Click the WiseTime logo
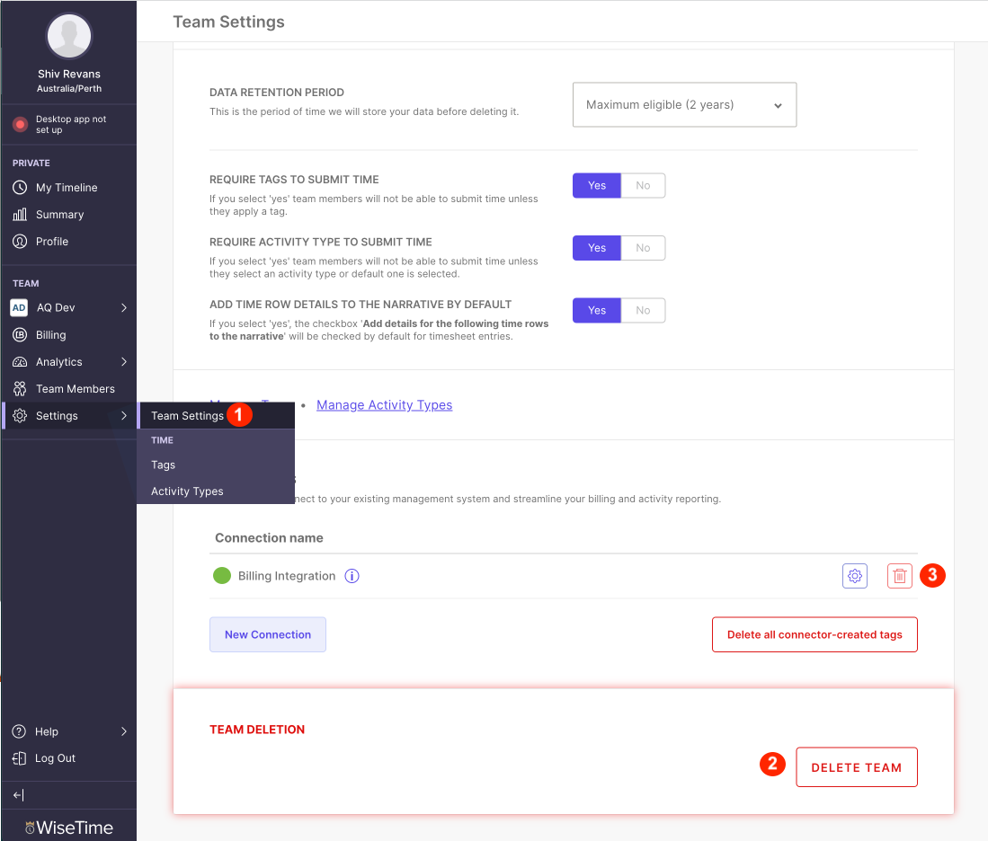988x841 pixels. pos(68,826)
